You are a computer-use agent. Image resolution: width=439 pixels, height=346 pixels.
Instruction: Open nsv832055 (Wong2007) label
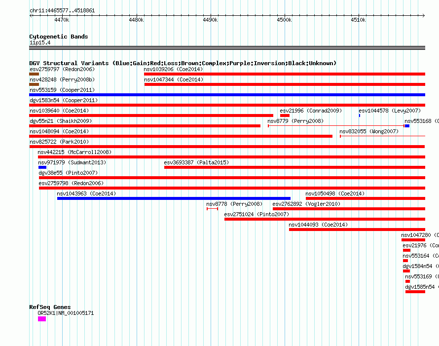[369, 131]
